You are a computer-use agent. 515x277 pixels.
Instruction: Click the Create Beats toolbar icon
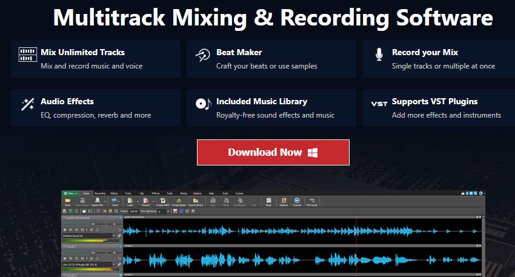tap(179, 202)
